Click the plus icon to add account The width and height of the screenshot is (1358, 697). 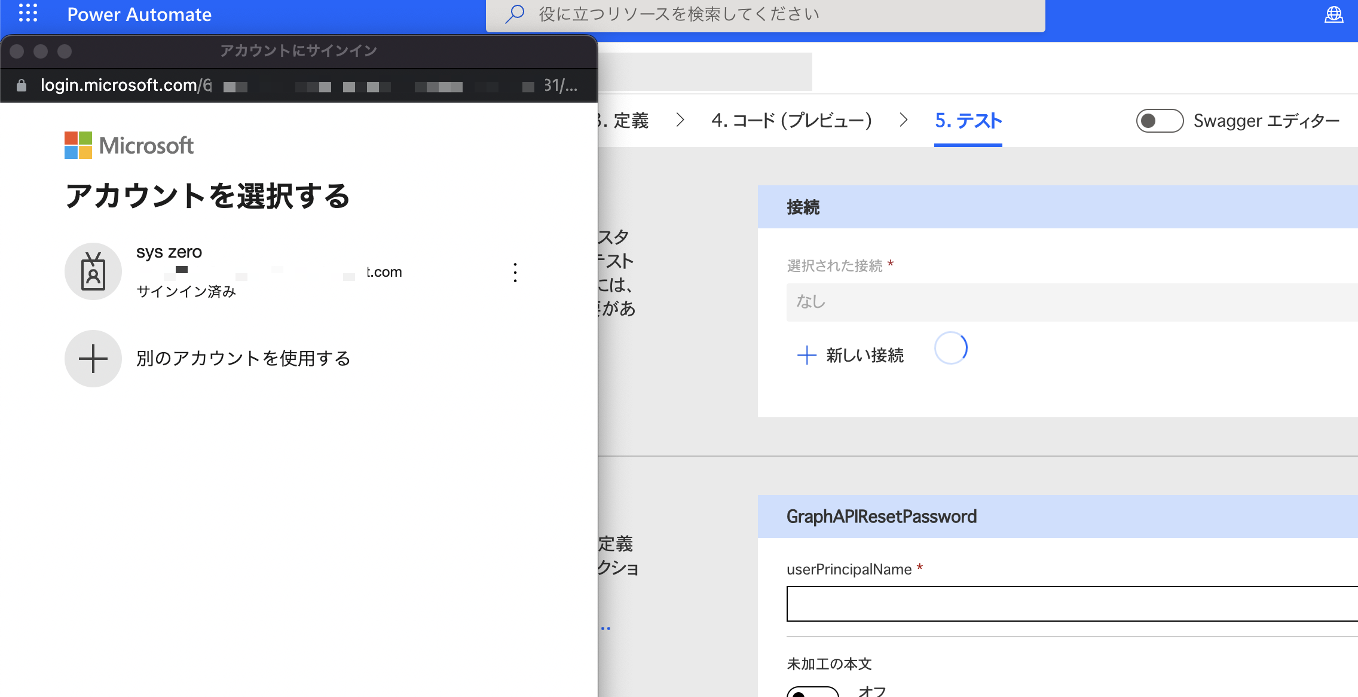point(93,359)
